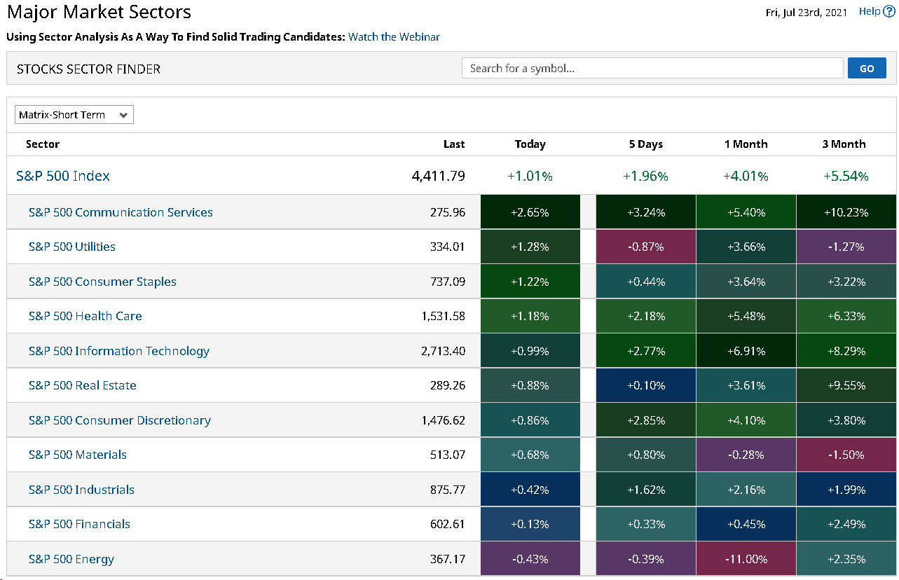
Task: Click the 5 Days column header
Action: [646, 144]
